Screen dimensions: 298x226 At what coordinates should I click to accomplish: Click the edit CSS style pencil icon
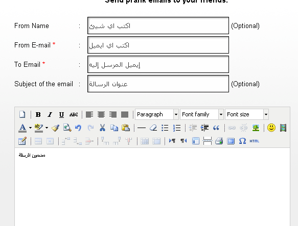tap(22, 141)
